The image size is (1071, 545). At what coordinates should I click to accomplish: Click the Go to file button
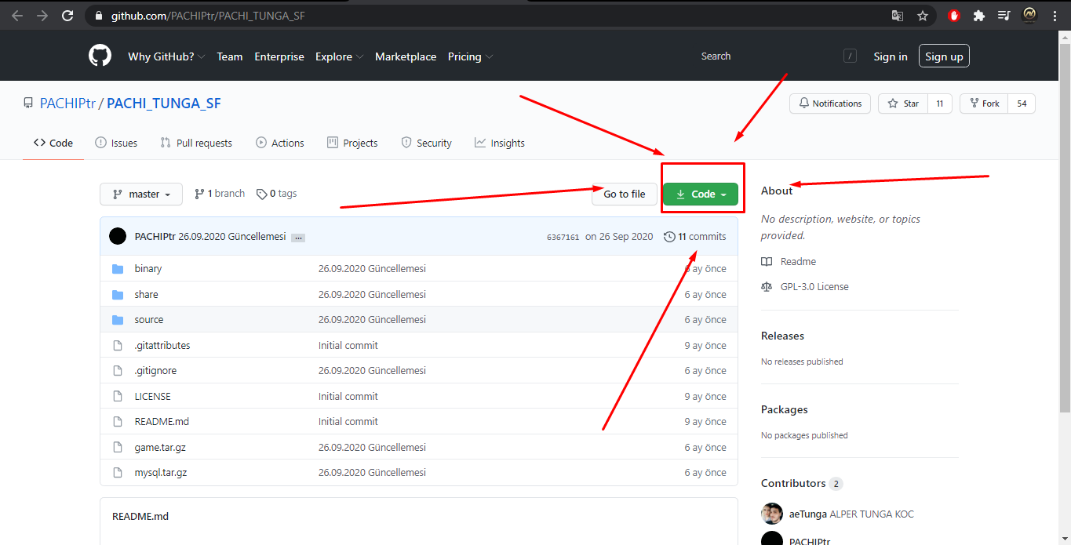tap(625, 194)
